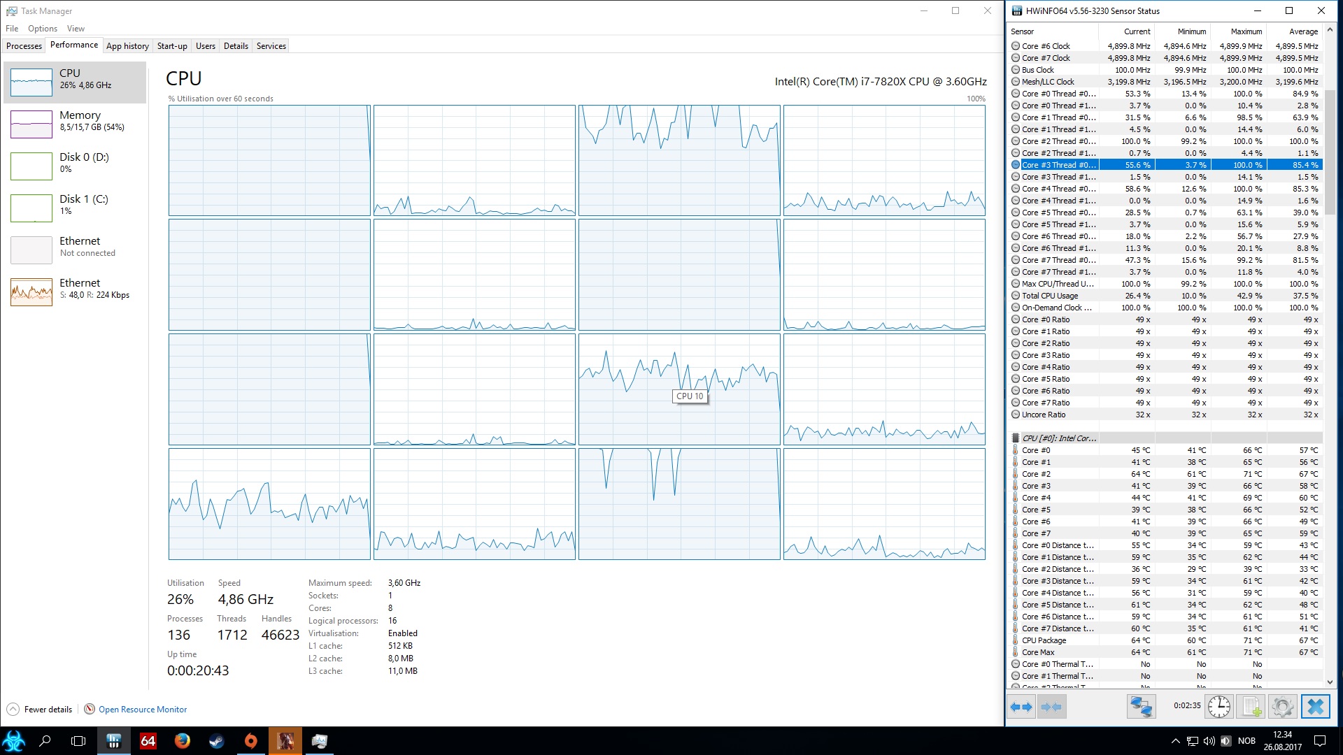Select On-Demand Clock row
This screenshot has height=755, width=1343.
coord(1165,308)
